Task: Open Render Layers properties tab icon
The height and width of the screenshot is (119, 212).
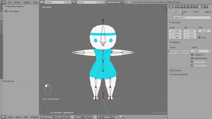Action: click(180, 7)
